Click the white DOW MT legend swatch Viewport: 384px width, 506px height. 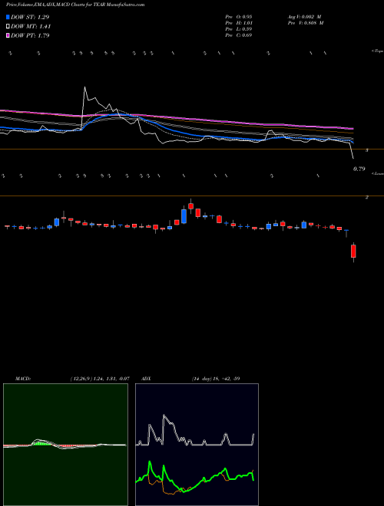8,27
